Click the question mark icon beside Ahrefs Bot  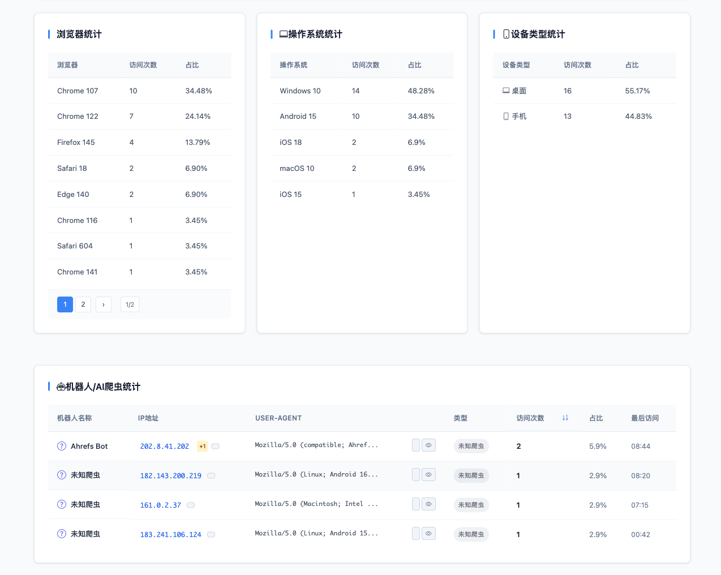(x=62, y=446)
